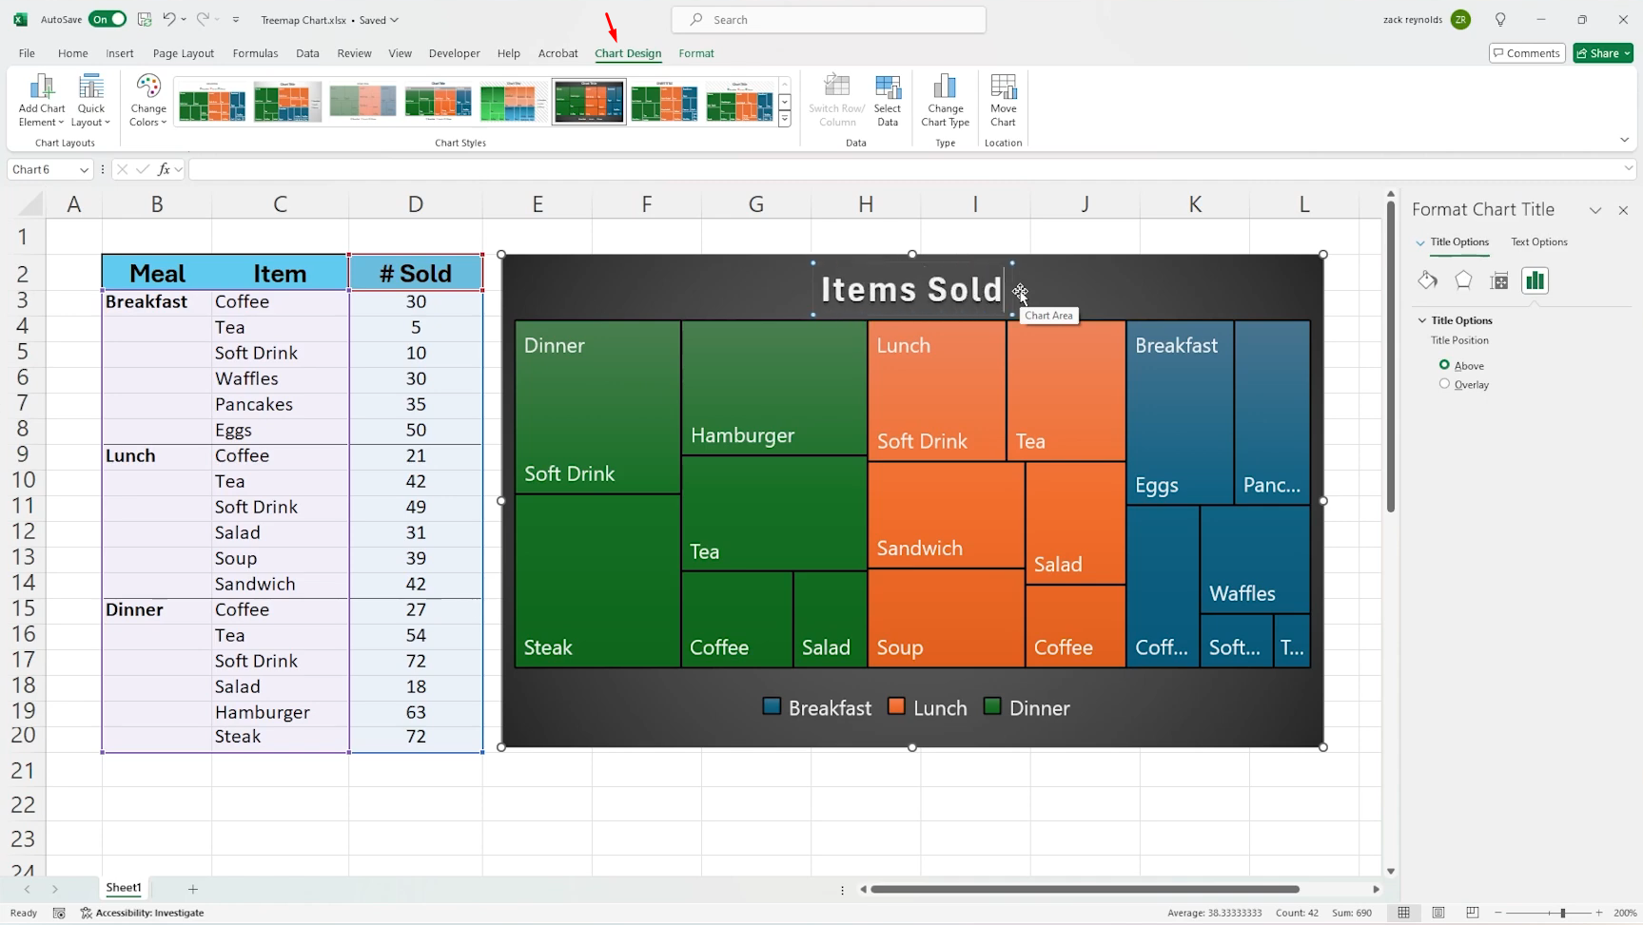The height and width of the screenshot is (925, 1643).
Task: Open the File tab
Action: (27, 53)
